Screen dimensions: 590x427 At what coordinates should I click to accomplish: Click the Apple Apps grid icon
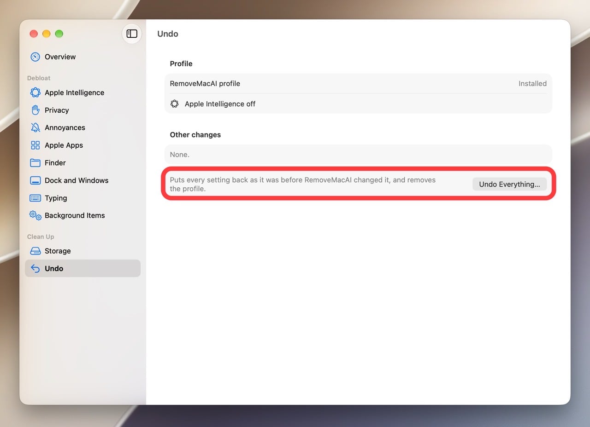pyautogui.click(x=35, y=145)
